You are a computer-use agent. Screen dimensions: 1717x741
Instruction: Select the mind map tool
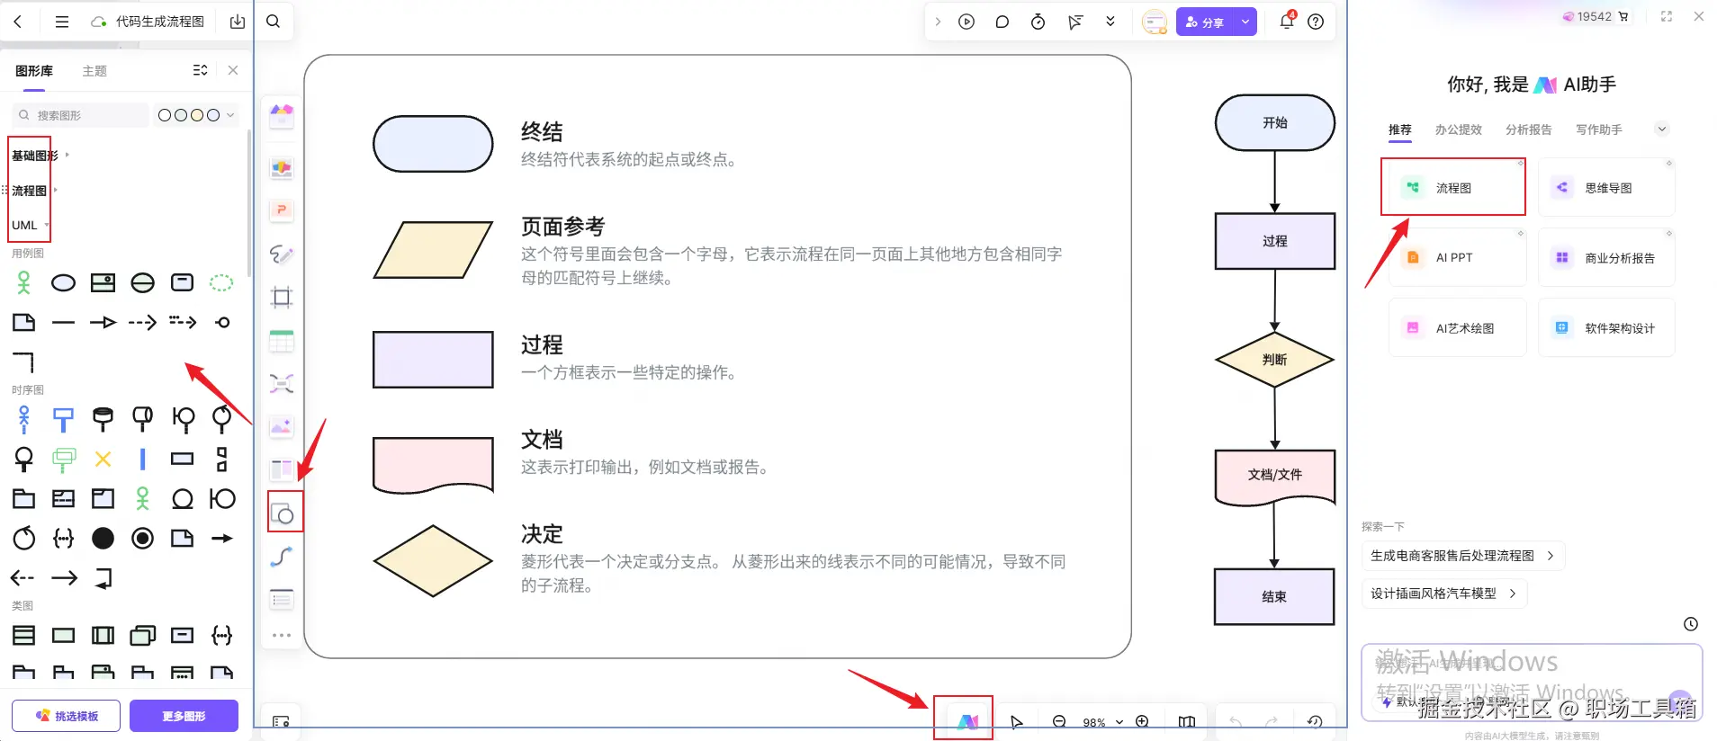(282, 384)
